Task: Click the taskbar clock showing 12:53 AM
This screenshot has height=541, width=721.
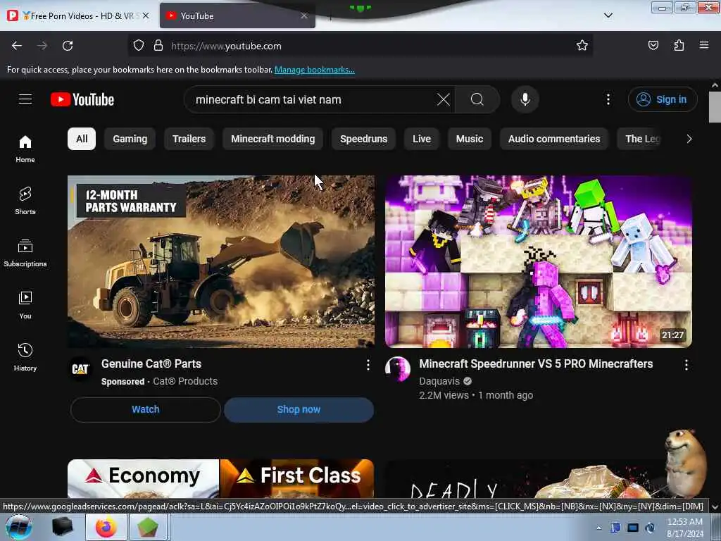Action: (684, 528)
